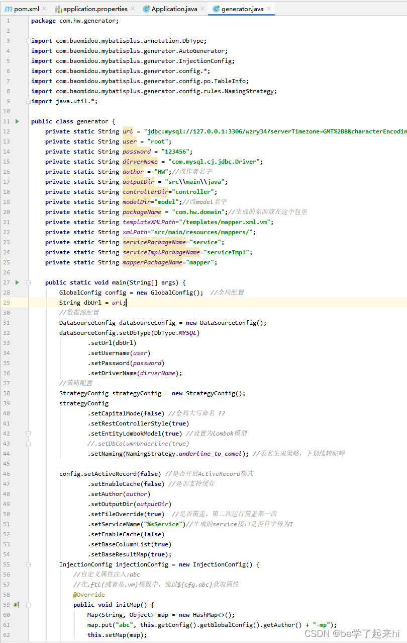Click the StrategyConfig declaration on line 38
Screen dimensions: 407x643
click(152, 393)
